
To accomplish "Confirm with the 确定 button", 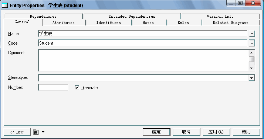I will pyautogui.click(x=156, y=132).
